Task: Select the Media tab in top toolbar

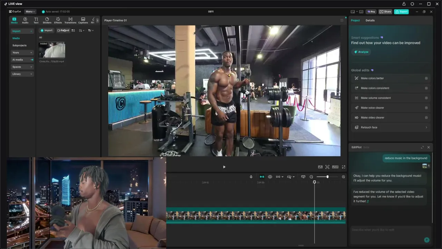Action: [x=14, y=20]
